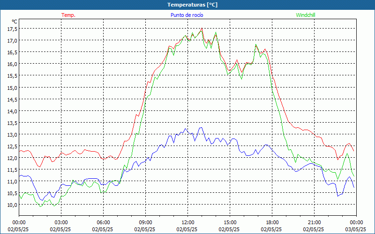375x234 pixels.
Task: Click the red temperature peak near 13:00
Action: (202, 28)
